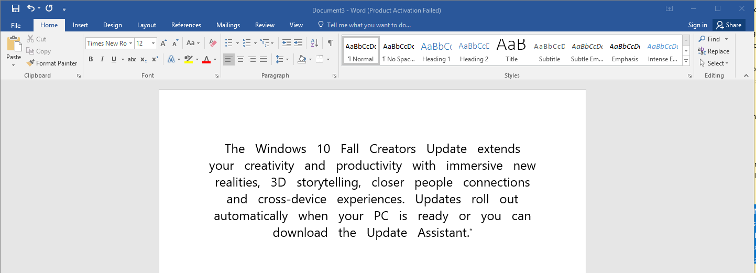Decrease font size with Shrink Font

click(176, 43)
